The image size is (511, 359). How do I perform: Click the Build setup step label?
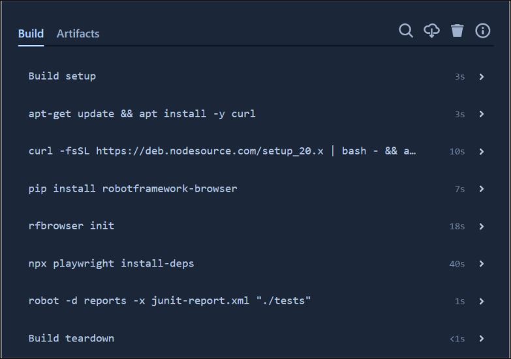[x=62, y=76]
